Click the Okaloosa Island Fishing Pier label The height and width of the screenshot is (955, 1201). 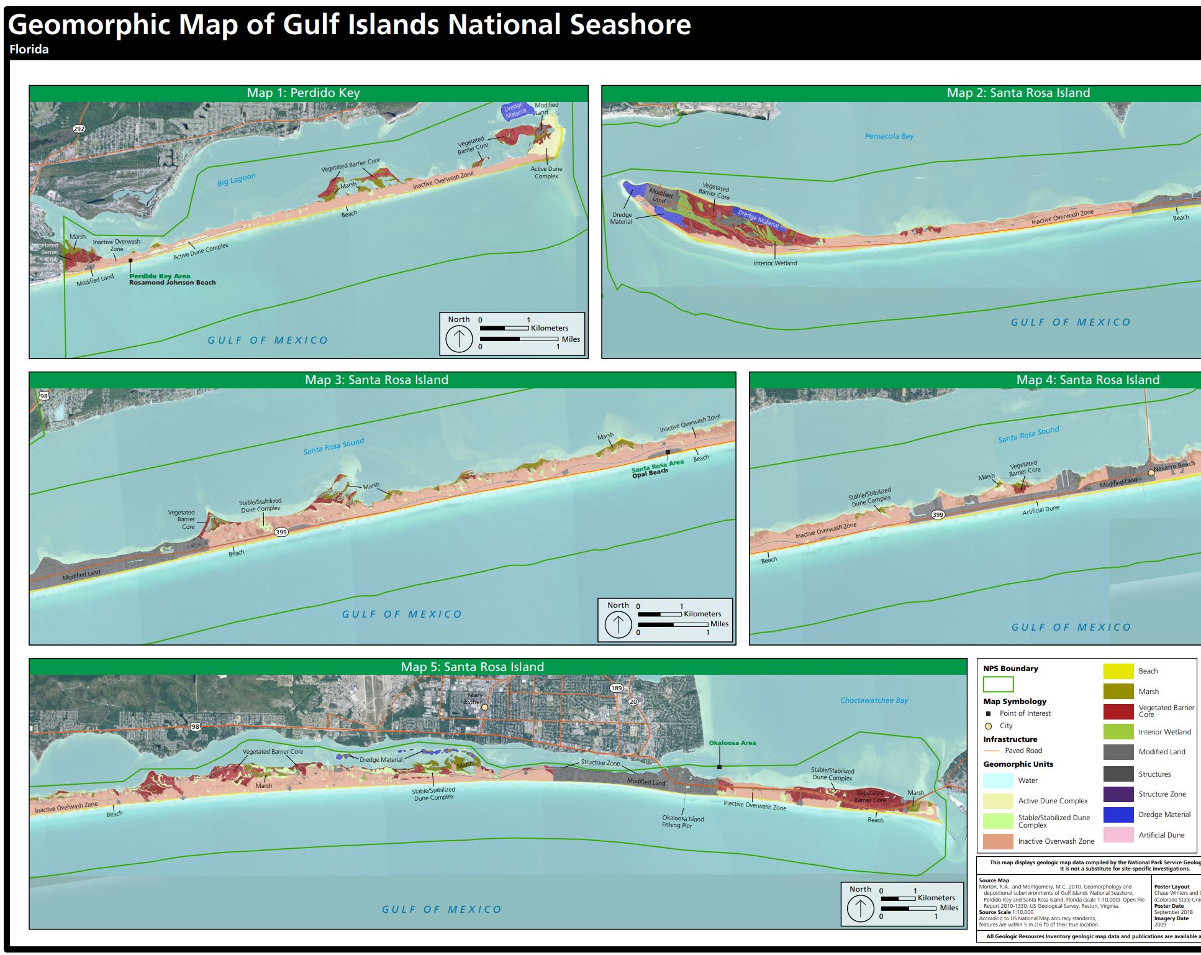[x=682, y=820]
